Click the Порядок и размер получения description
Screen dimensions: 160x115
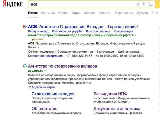coord(52,100)
